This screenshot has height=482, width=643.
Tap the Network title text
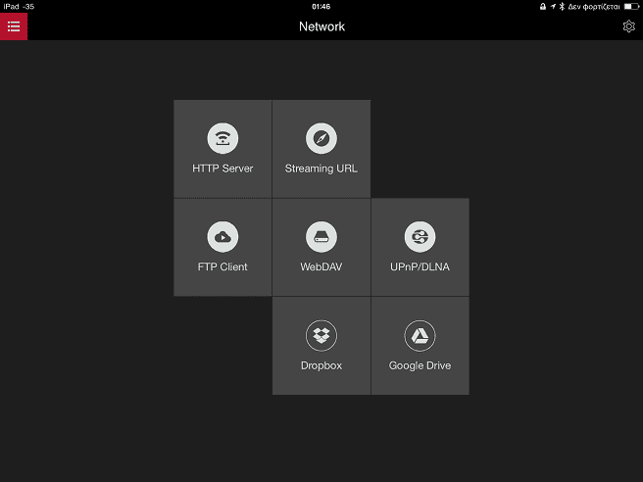coord(321,26)
